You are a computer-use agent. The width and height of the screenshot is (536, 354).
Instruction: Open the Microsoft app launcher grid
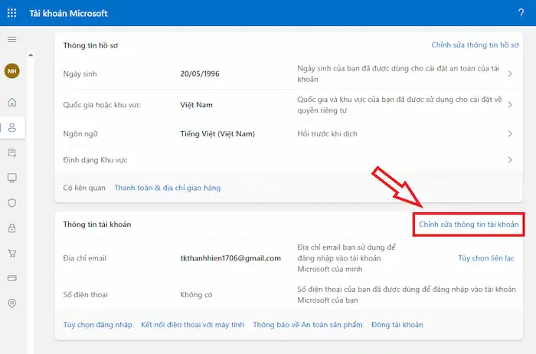pos(11,13)
